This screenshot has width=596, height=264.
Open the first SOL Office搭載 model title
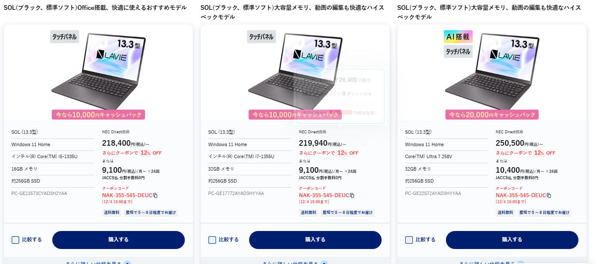point(95,8)
